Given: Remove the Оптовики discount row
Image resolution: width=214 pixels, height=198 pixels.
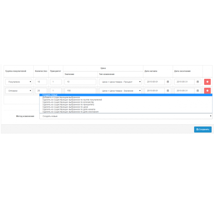Looking at the screenshot, I should click(x=207, y=91).
